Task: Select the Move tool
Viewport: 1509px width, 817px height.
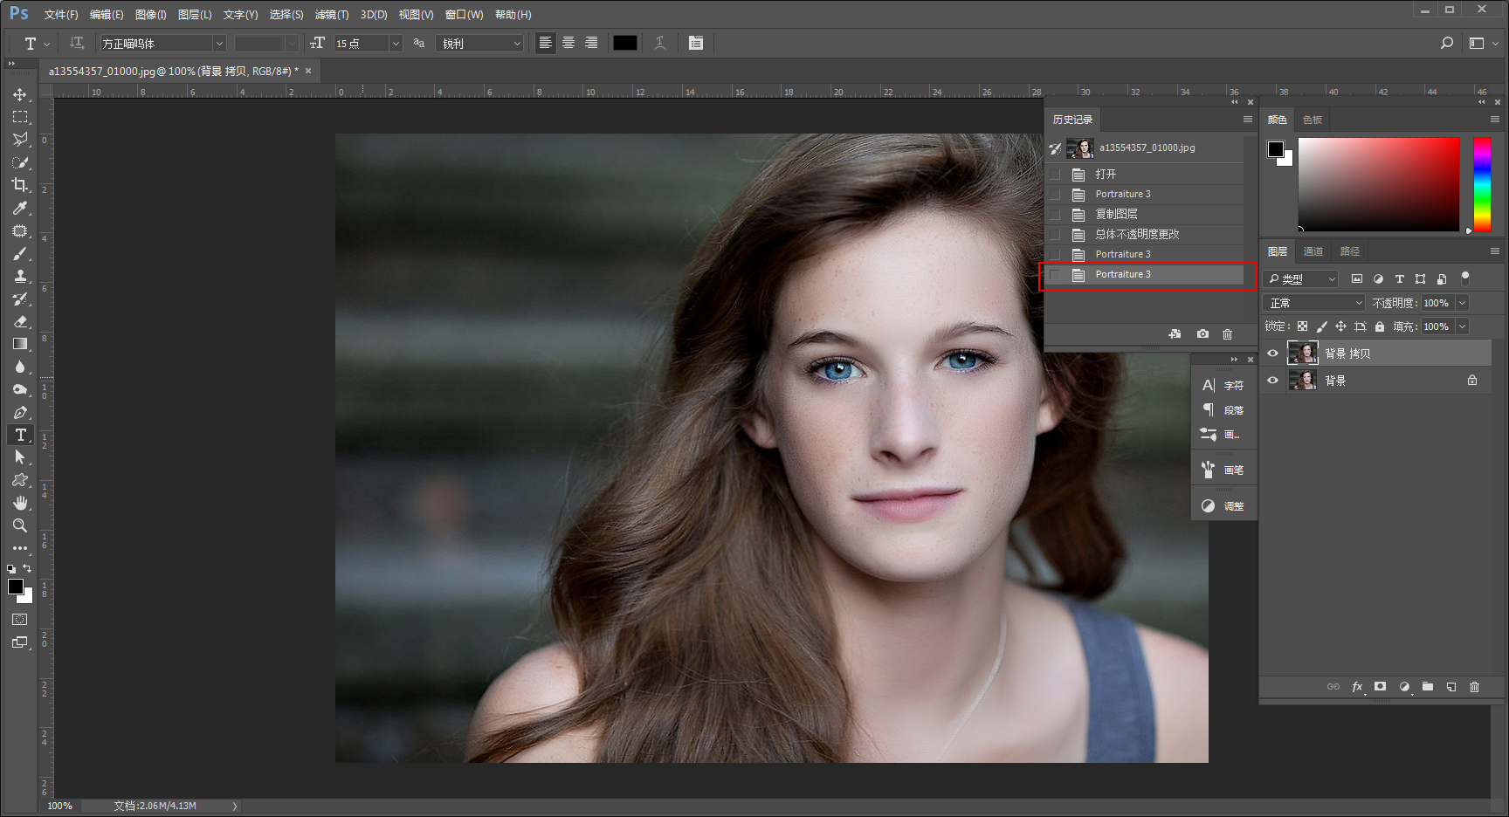Action: (20, 94)
